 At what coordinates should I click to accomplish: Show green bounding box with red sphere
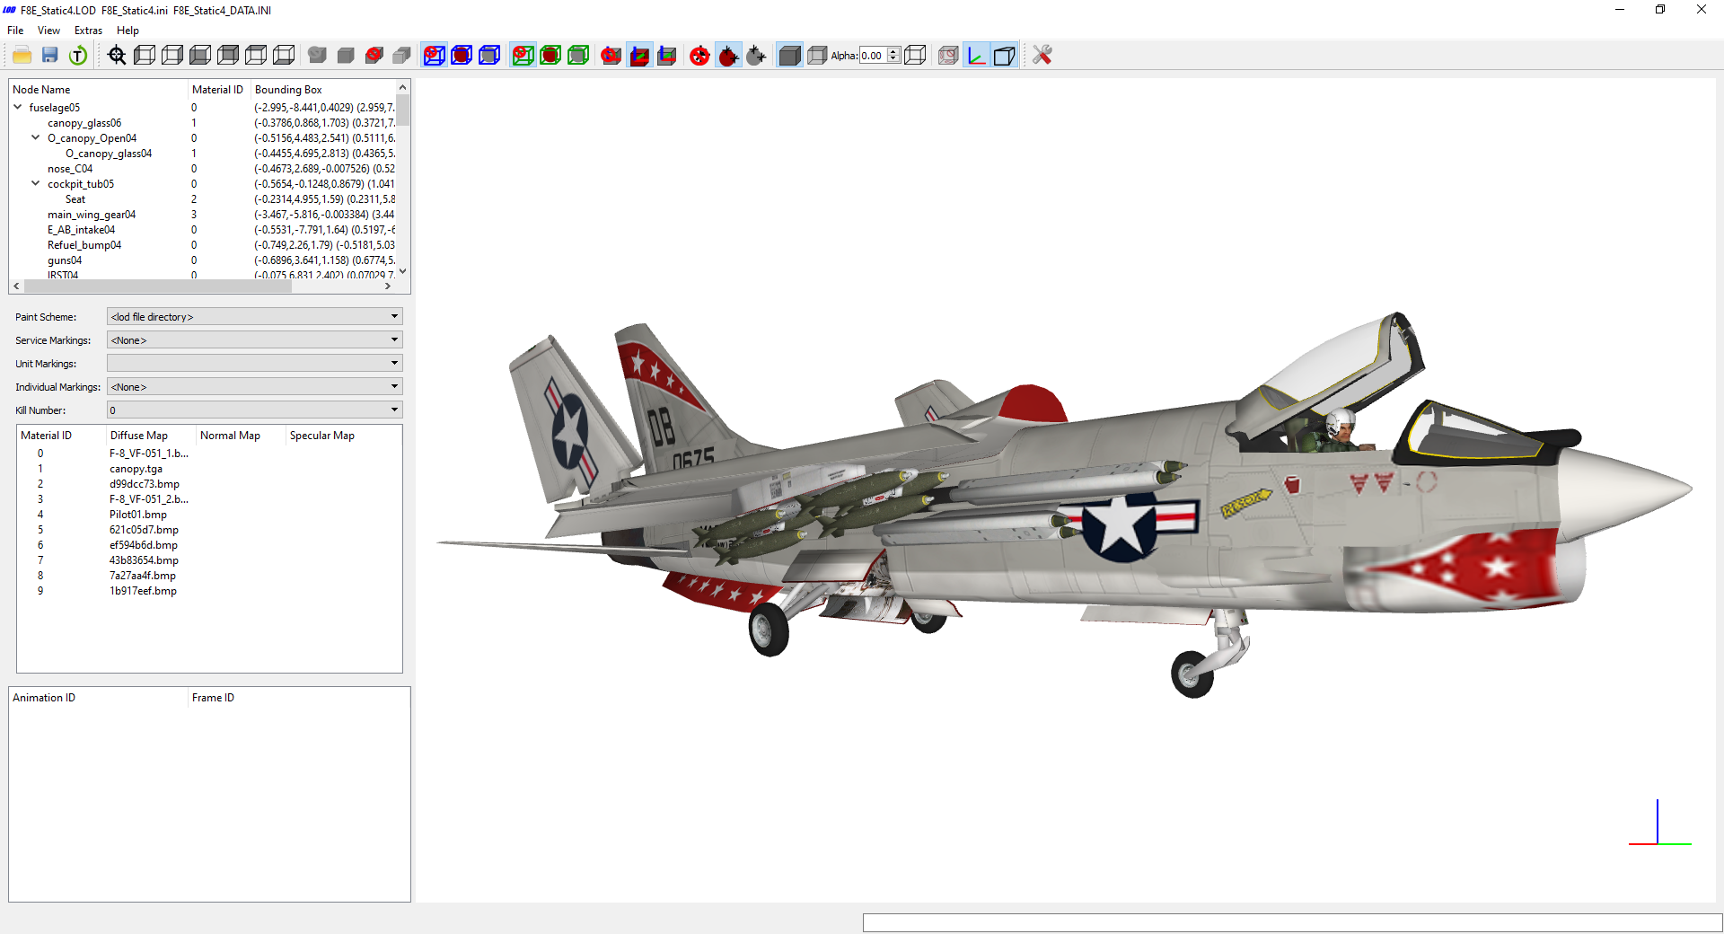point(550,56)
